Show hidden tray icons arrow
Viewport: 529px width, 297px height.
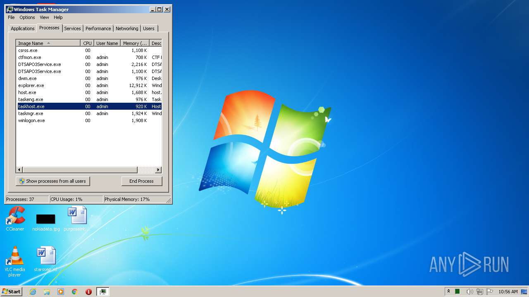pyautogui.click(x=448, y=292)
